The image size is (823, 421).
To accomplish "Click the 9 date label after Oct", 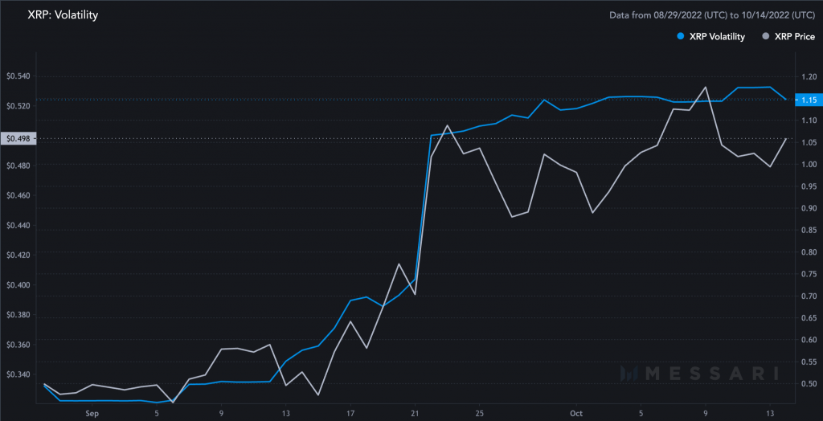I will pos(706,413).
